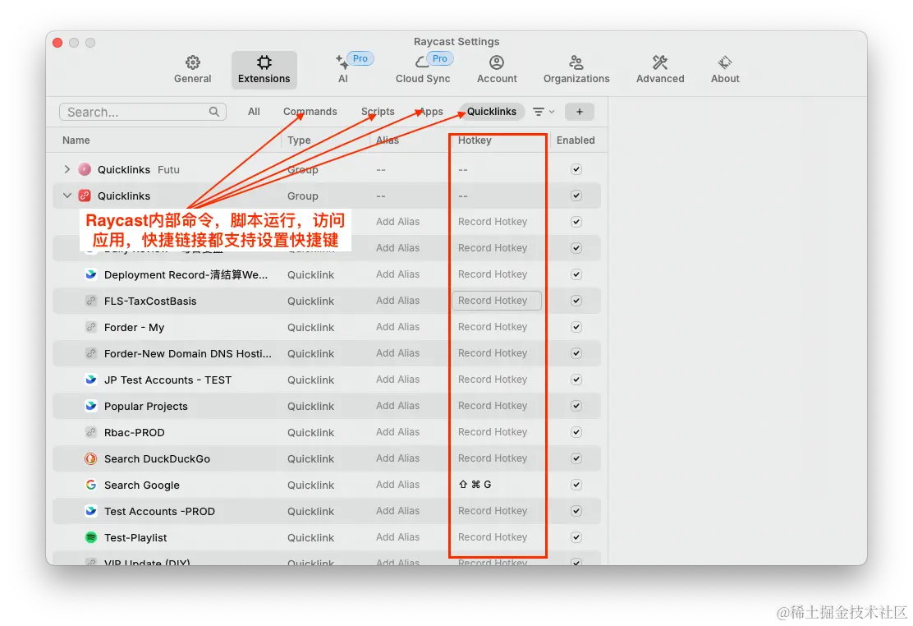Switch to the Commands filter
The height and width of the screenshot is (626, 913).
click(x=310, y=112)
